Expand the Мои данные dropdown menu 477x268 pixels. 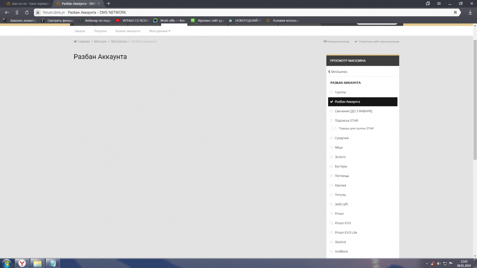tap(159, 31)
